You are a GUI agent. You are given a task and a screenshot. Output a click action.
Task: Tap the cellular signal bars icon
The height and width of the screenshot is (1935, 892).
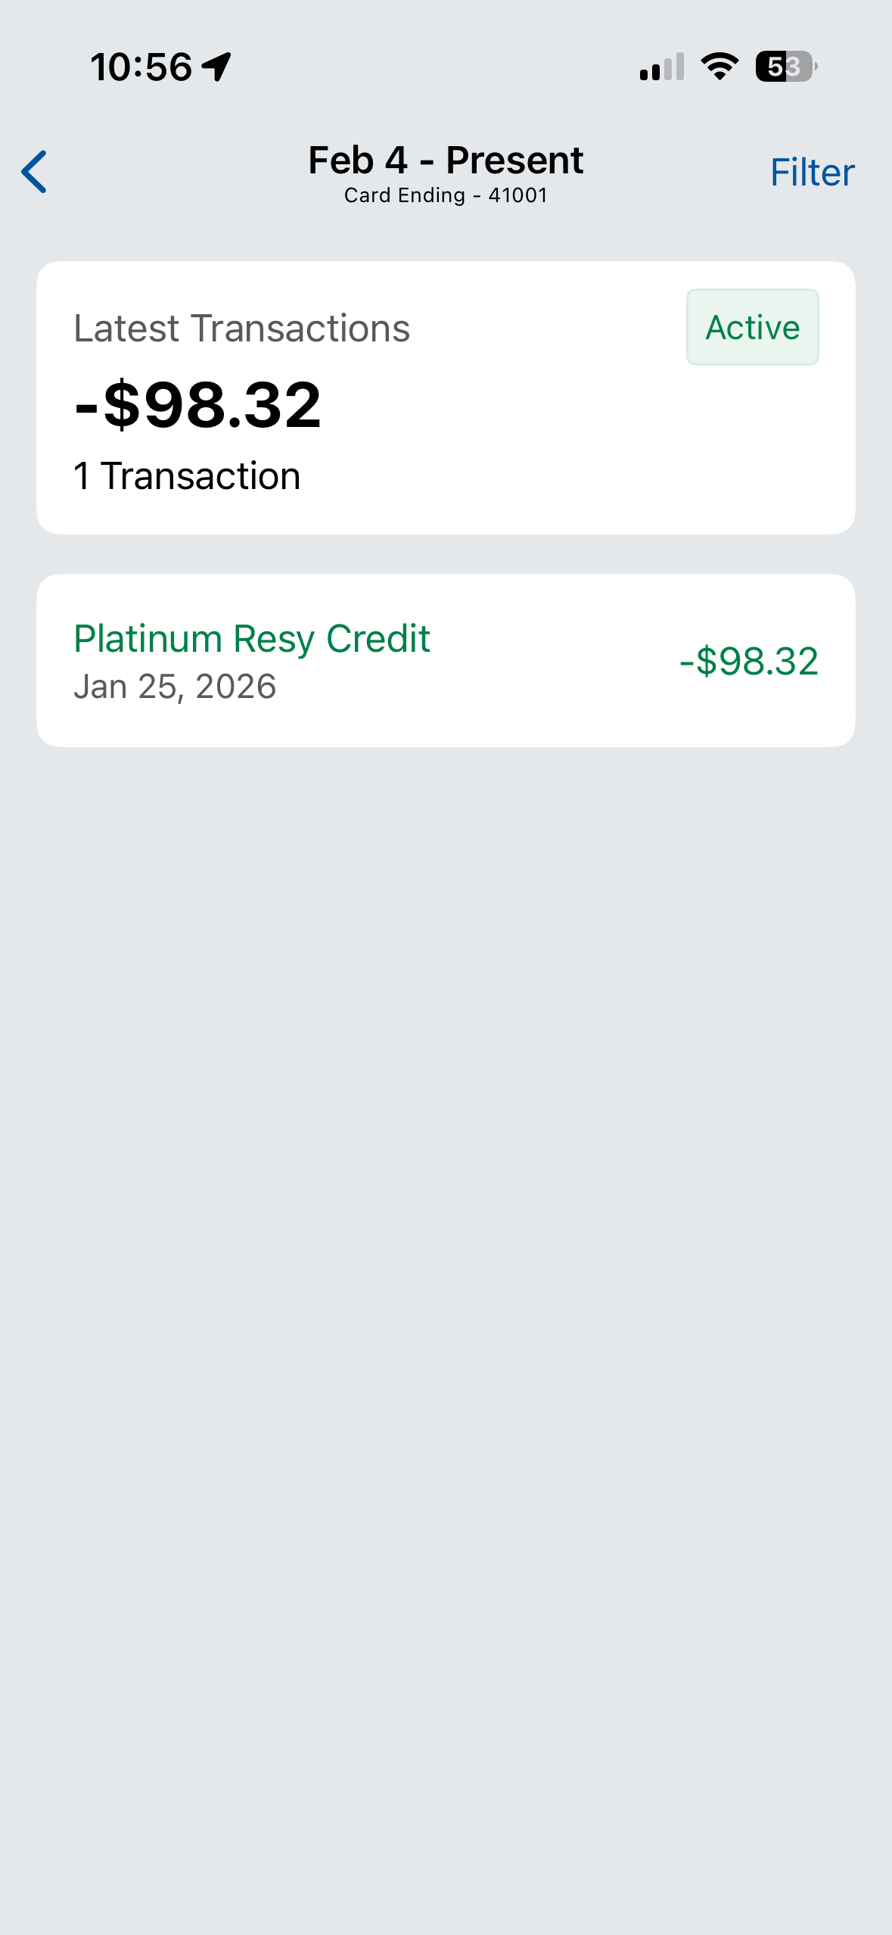coord(662,67)
